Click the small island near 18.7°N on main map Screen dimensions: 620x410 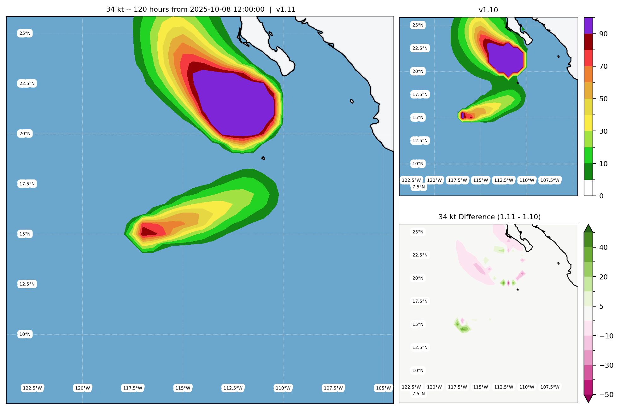tap(263, 158)
